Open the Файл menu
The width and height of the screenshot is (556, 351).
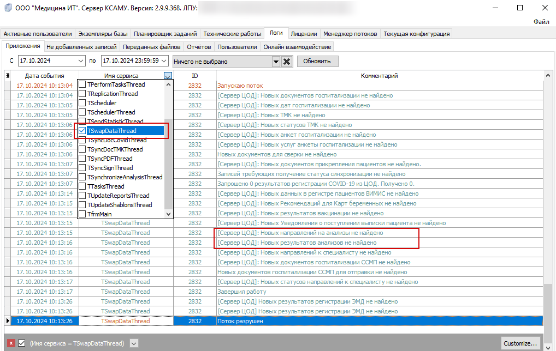coord(541,22)
